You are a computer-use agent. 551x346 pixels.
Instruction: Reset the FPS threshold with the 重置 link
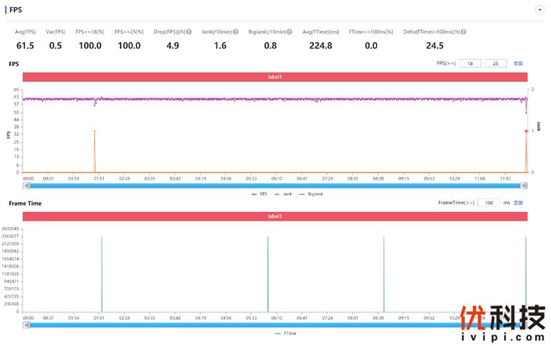518,63
